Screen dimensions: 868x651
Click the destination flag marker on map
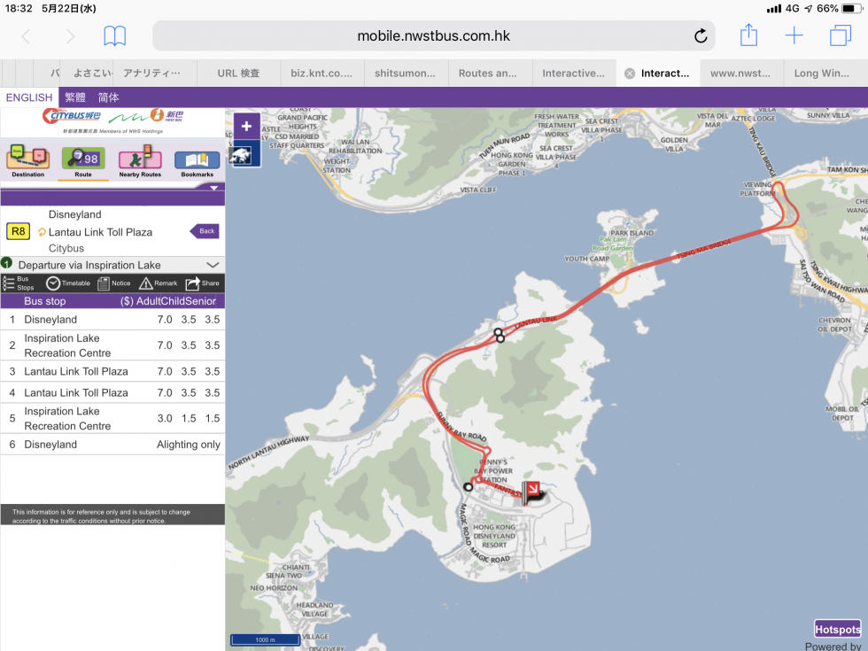[532, 492]
